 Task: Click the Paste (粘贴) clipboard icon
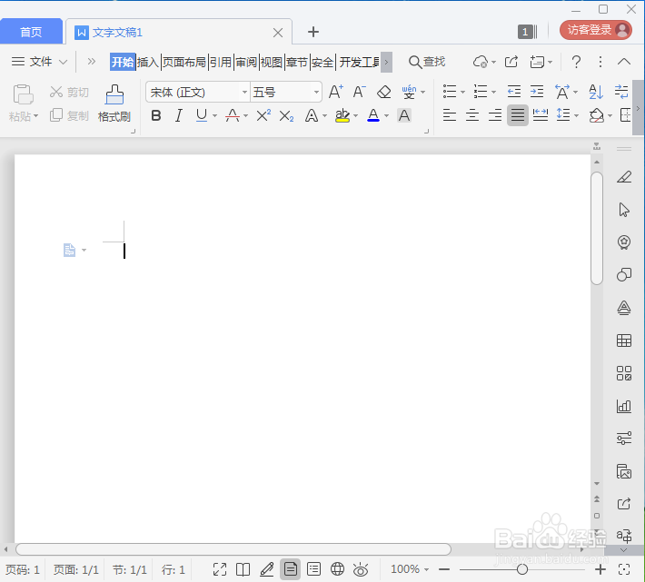point(23,94)
